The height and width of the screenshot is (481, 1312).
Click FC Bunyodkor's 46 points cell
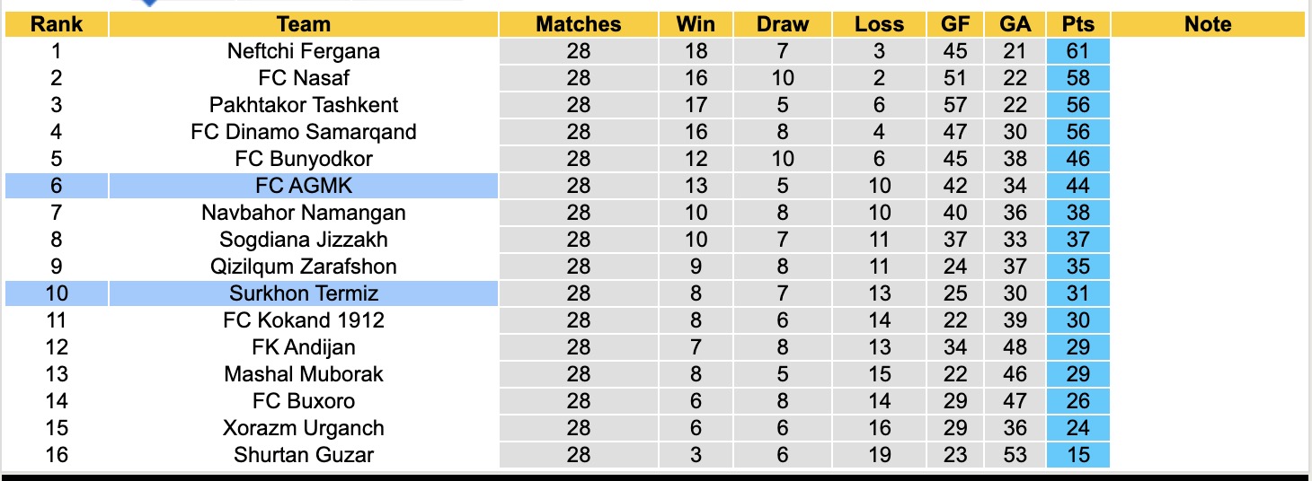click(1077, 159)
